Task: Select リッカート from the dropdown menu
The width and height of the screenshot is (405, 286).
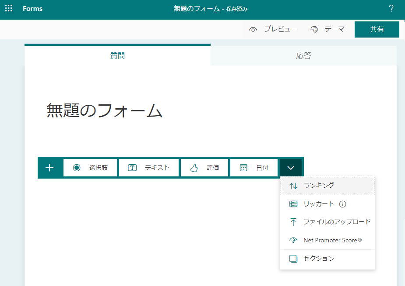Action: [327, 204]
